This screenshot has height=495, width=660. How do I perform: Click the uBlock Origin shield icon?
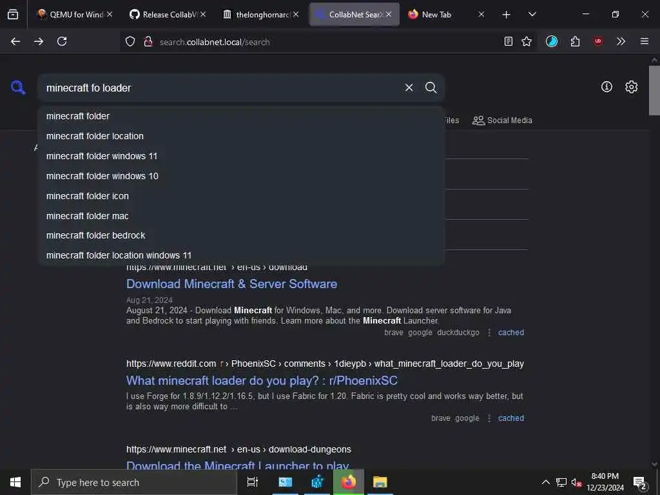597,41
